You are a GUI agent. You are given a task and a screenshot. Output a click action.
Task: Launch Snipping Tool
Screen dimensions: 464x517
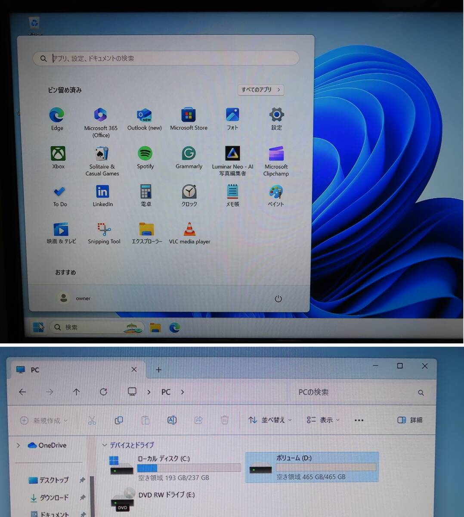pyautogui.click(x=104, y=234)
